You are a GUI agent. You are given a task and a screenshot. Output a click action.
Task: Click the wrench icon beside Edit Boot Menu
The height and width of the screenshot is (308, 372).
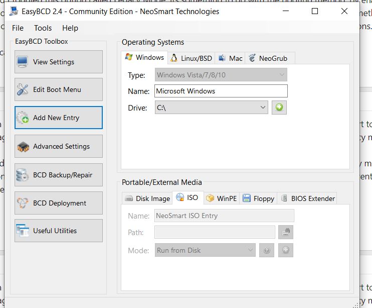point(23,89)
